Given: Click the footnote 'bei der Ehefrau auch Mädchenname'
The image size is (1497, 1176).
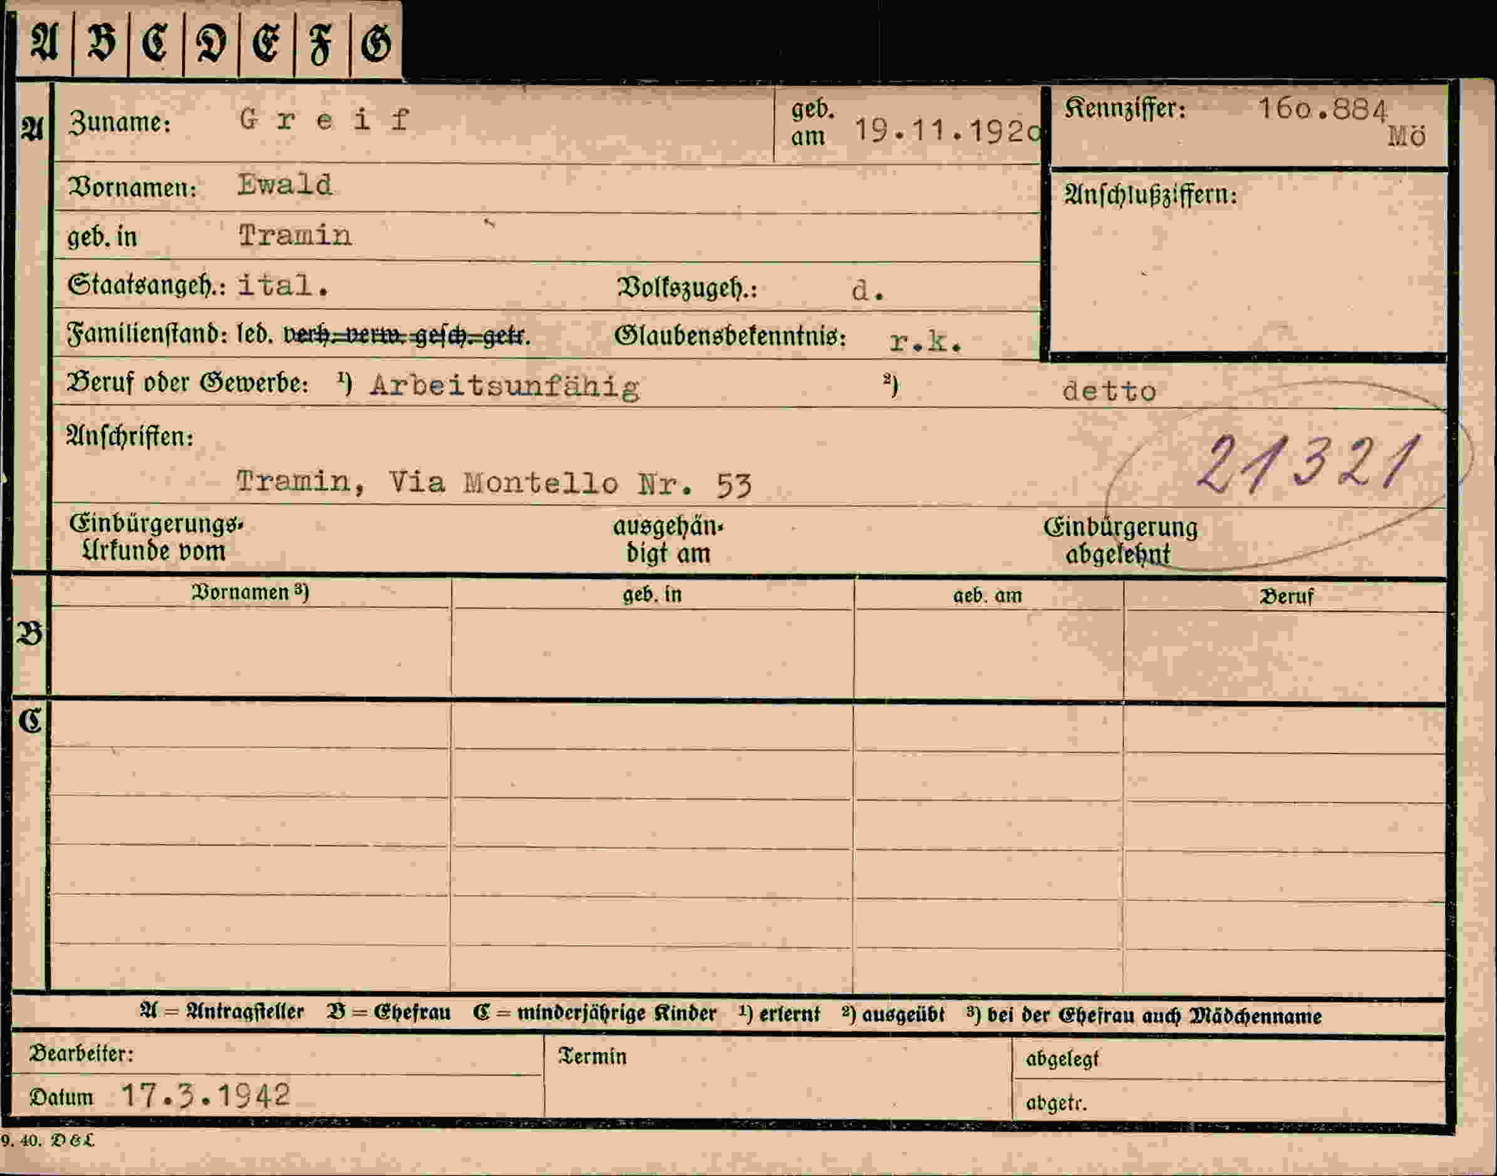Looking at the screenshot, I should pos(1154,1016).
